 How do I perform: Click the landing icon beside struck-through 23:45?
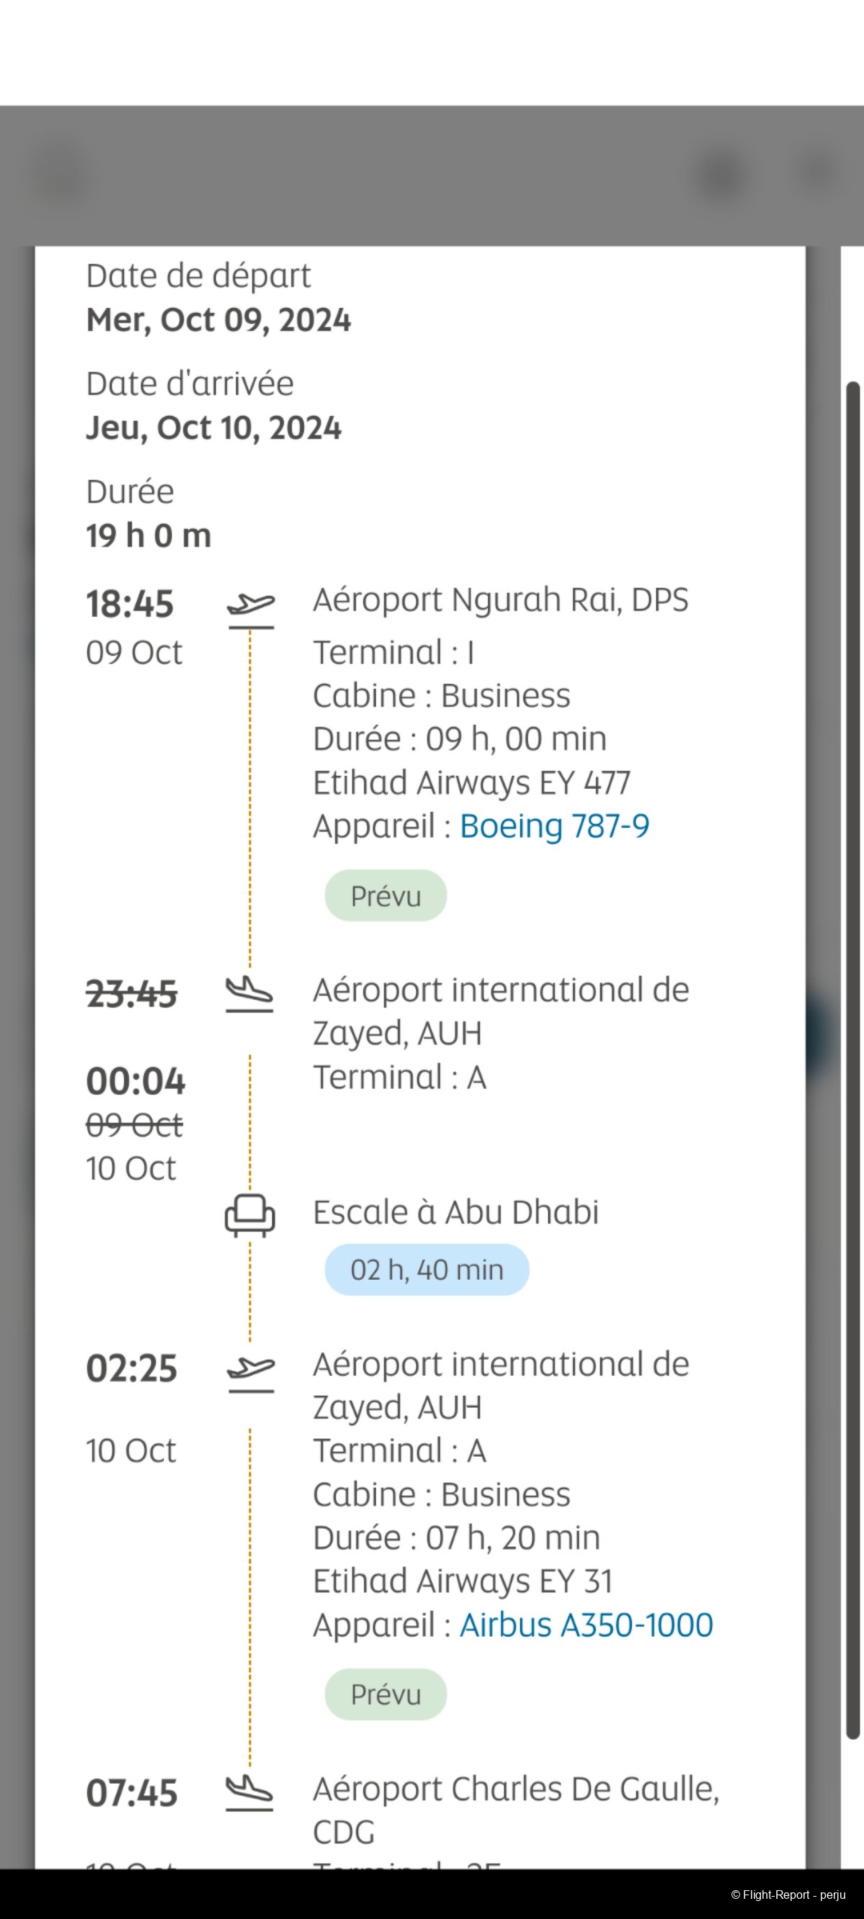click(x=250, y=993)
